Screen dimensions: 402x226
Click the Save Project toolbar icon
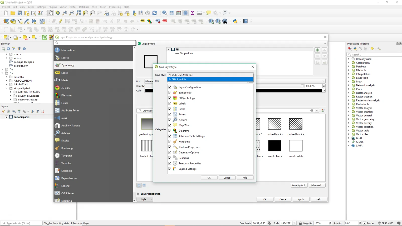pyautogui.click(x=20, y=13)
